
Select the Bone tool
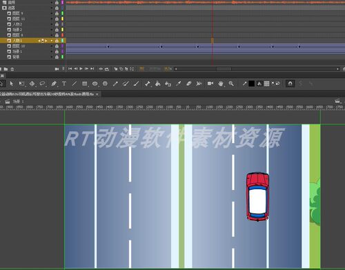[148, 84]
